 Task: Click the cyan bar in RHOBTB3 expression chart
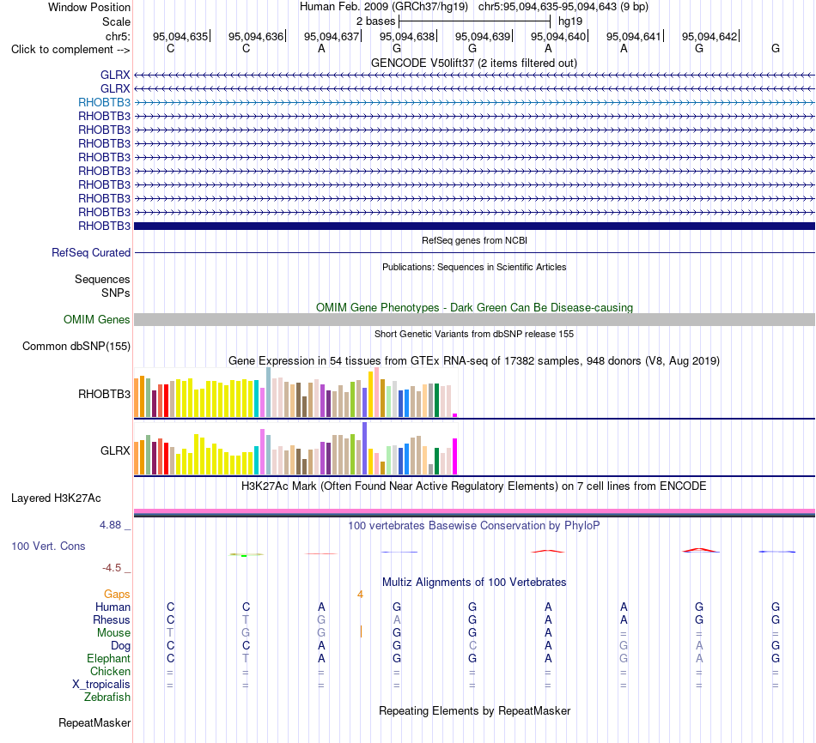point(257,398)
